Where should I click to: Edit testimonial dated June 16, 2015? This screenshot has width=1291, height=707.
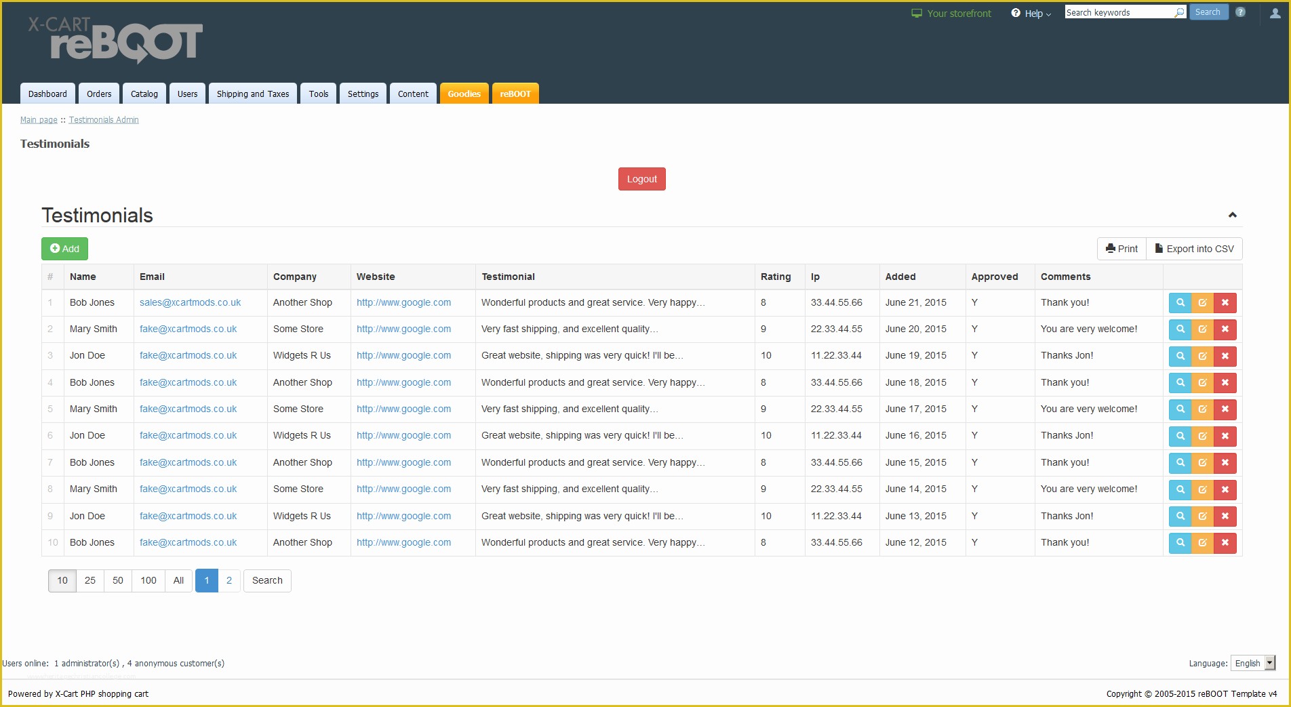[1202, 436]
